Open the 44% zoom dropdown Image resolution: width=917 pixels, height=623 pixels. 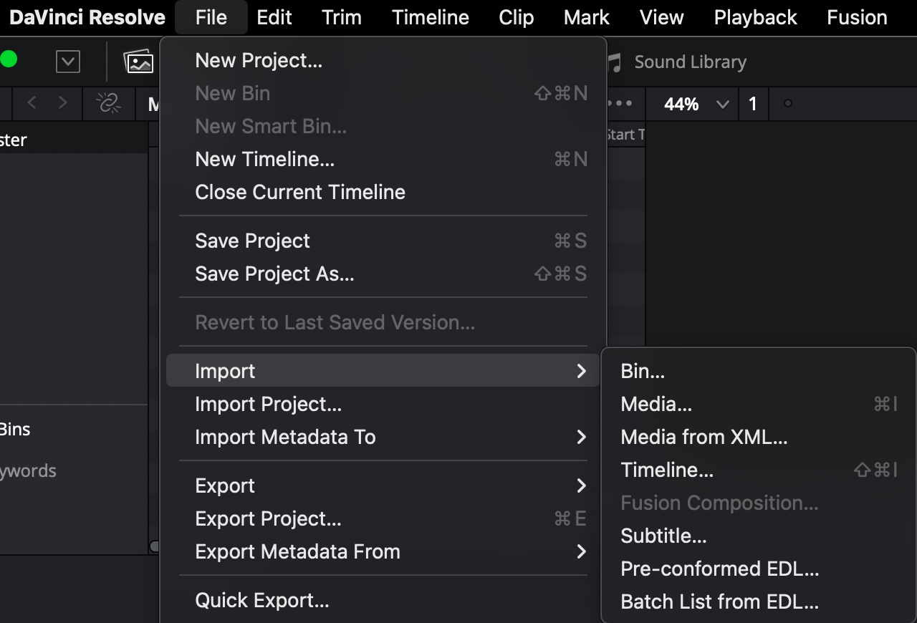[x=696, y=105]
